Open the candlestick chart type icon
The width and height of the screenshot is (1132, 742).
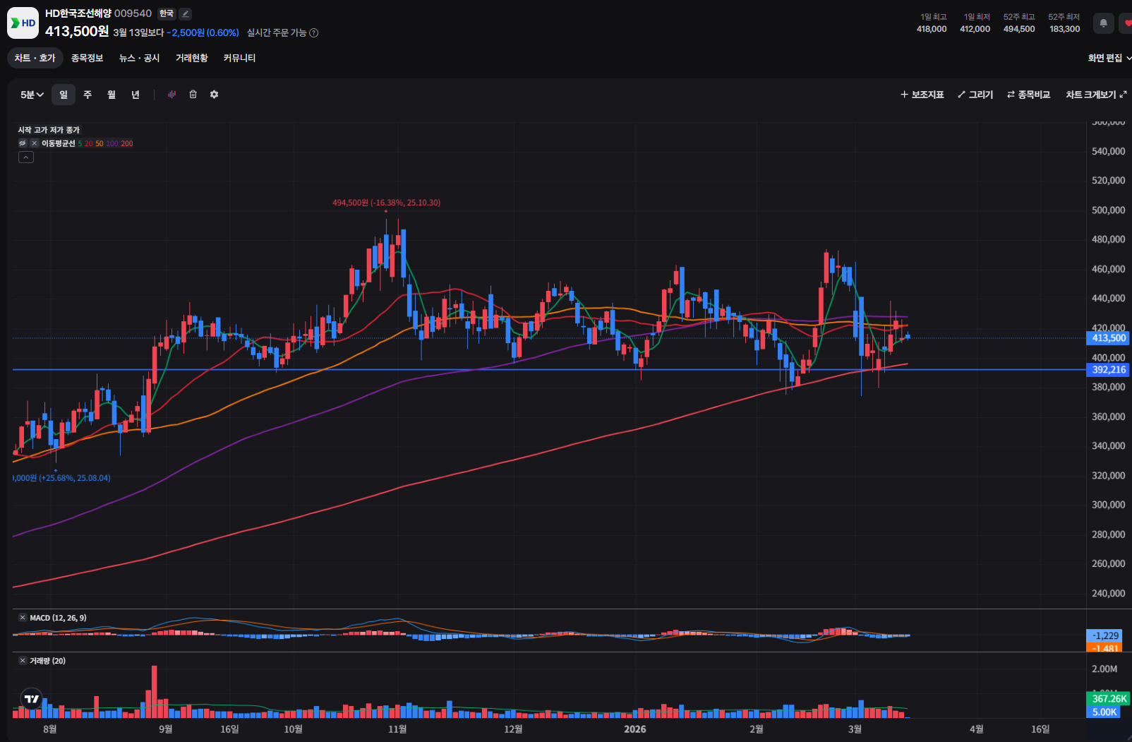click(171, 95)
